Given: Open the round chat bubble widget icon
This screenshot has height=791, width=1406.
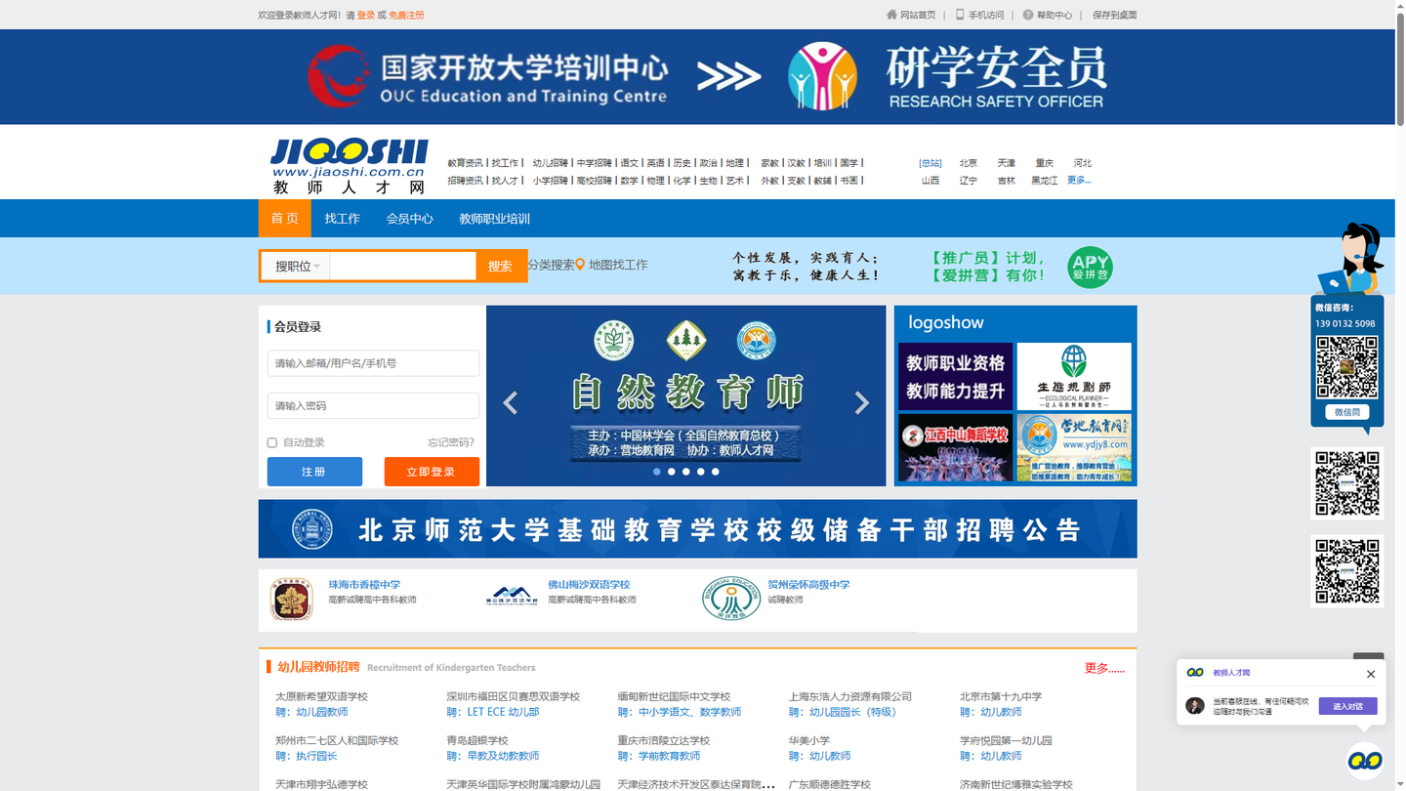Looking at the screenshot, I should pyautogui.click(x=1365, y=760).
